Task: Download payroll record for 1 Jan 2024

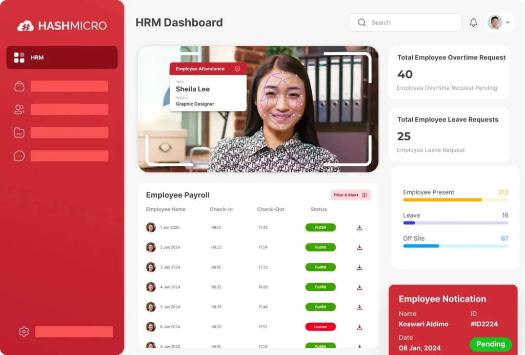Action: [359, 227]
